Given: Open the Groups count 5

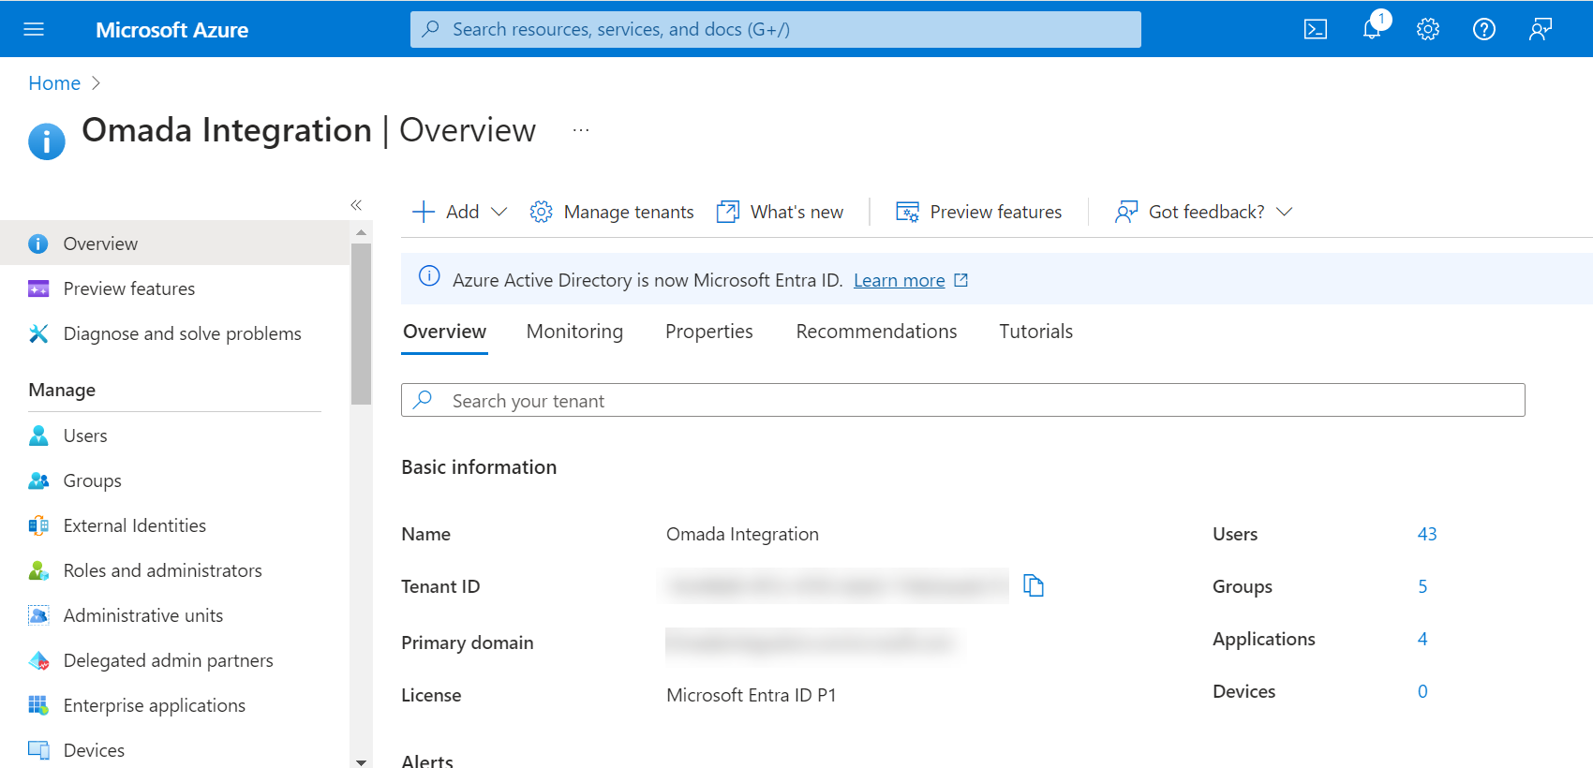Looking at the screenshot, I should click(1422, 586).
